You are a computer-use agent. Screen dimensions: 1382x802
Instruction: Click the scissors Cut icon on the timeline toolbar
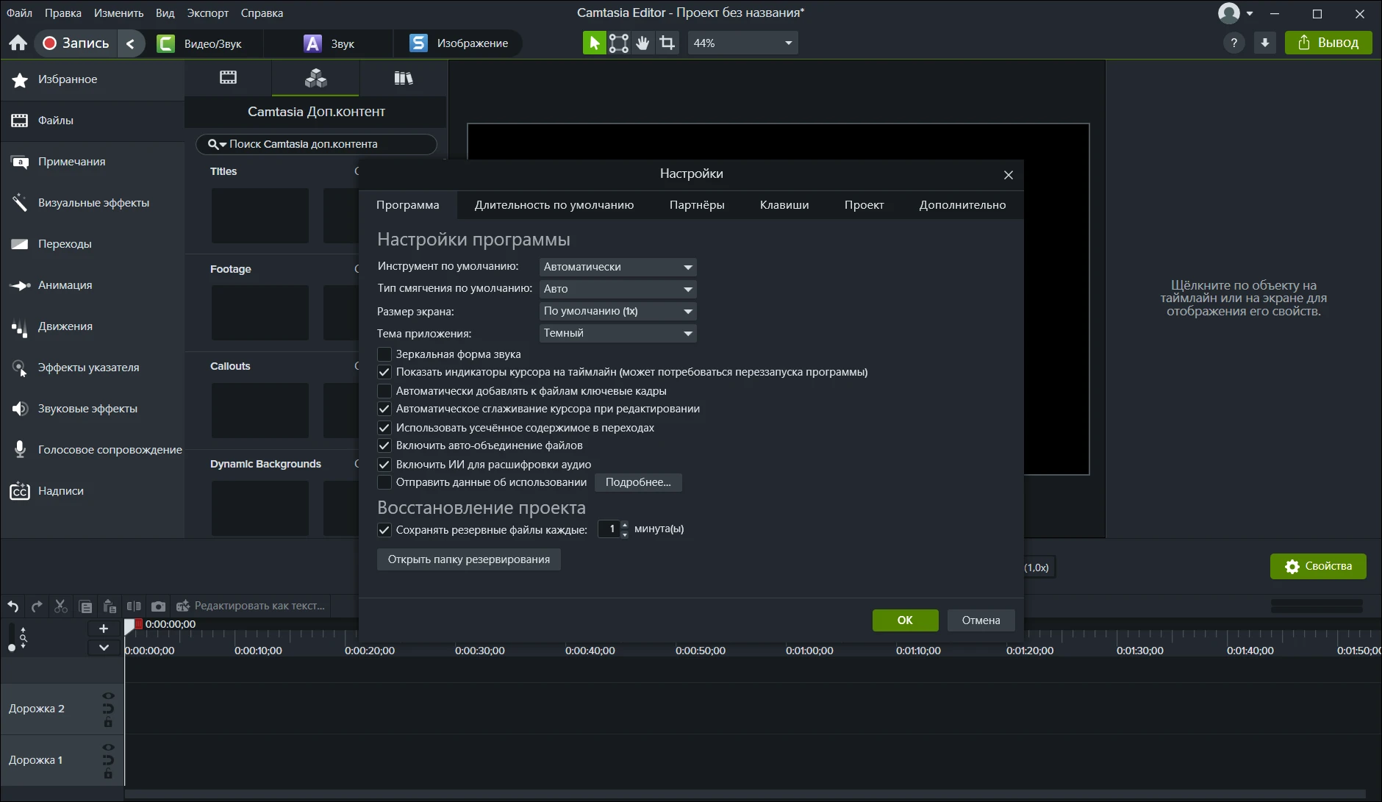[x=61, y=606]
